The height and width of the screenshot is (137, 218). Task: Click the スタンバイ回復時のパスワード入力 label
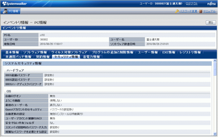(x=26, y=127)
